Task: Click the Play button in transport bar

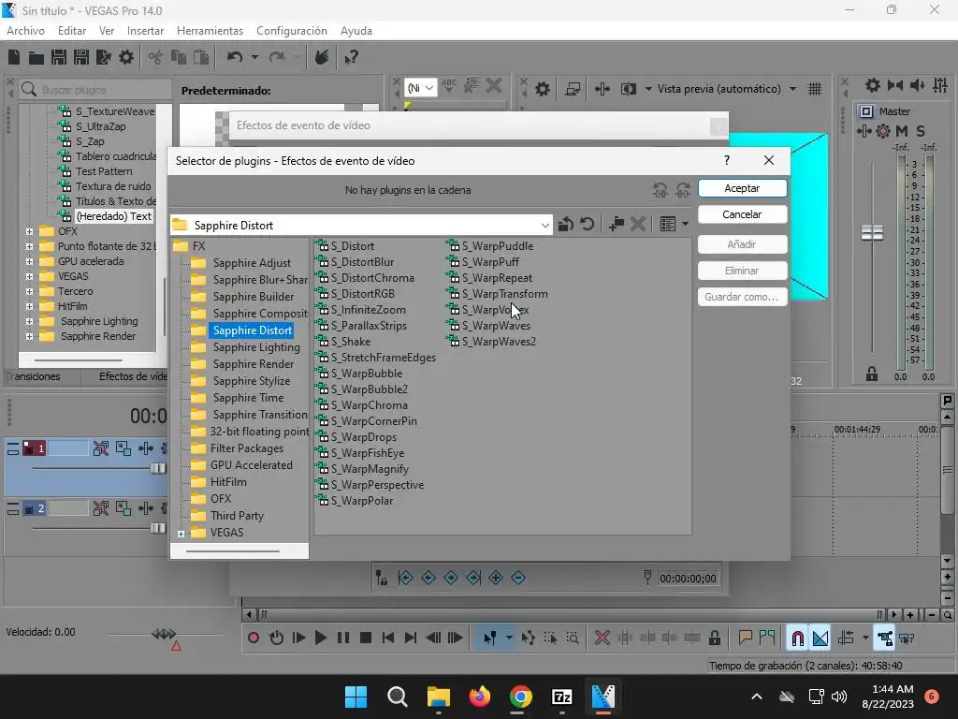Action: tap(320, 638)
